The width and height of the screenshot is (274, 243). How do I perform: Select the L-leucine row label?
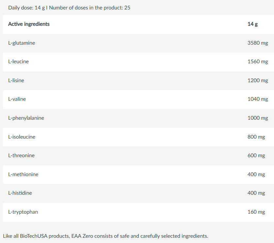[x=19, y=62]
